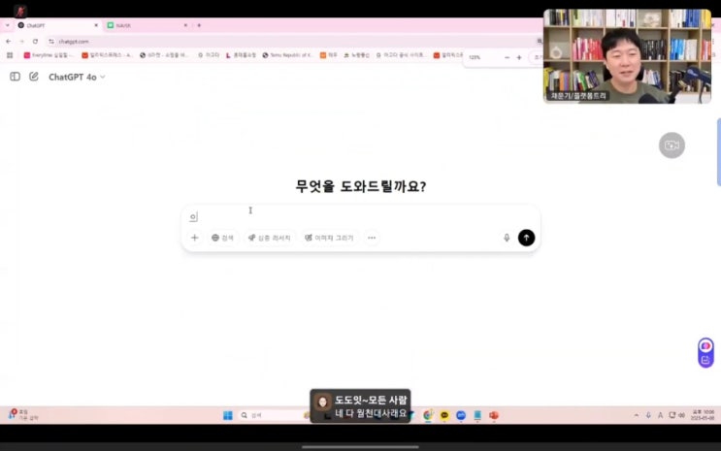Open the tab search chevron at top-left
This screenshot has width=721, height=451.
[8, 25]
